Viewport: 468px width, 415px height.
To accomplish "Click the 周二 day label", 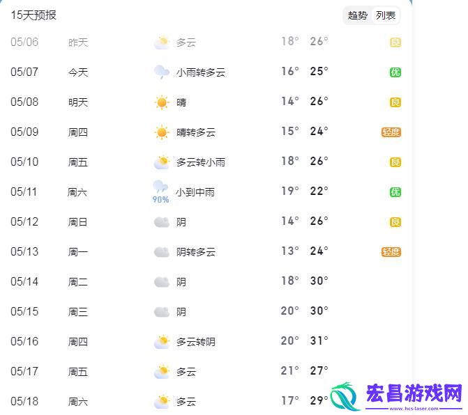I will coord(78,282).
